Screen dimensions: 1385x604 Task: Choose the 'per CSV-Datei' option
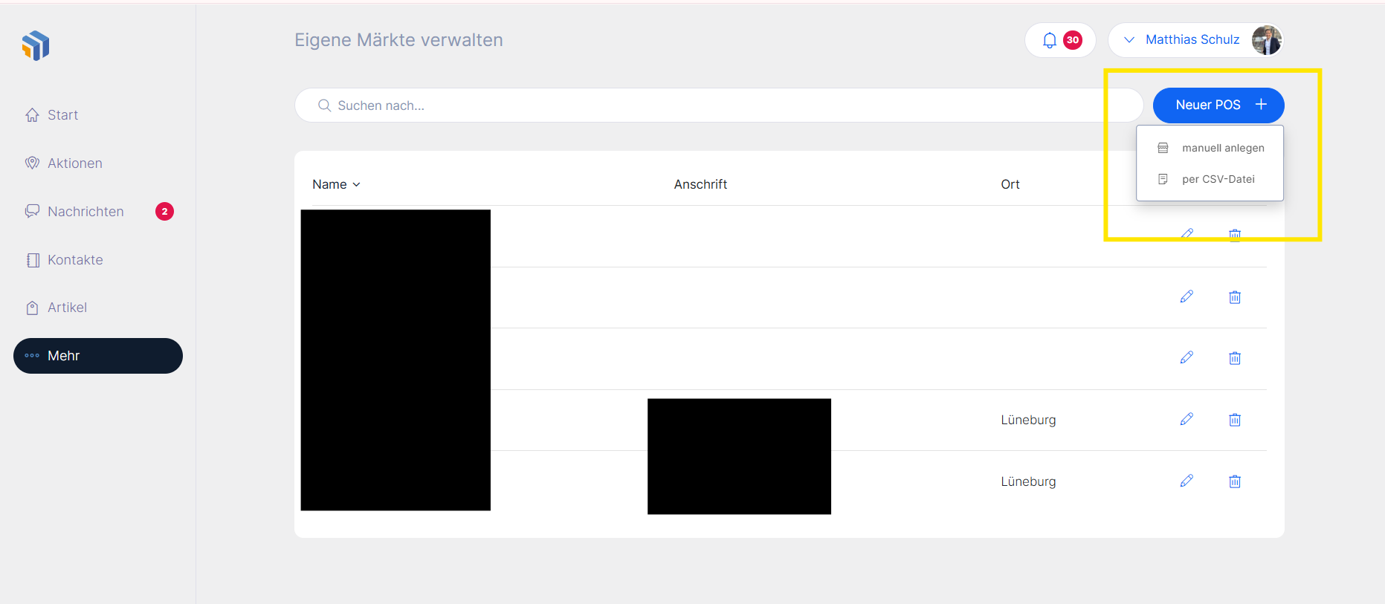coord(1218,179)
